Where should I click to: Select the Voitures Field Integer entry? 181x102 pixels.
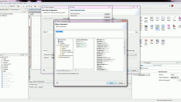tap(81, 45)
